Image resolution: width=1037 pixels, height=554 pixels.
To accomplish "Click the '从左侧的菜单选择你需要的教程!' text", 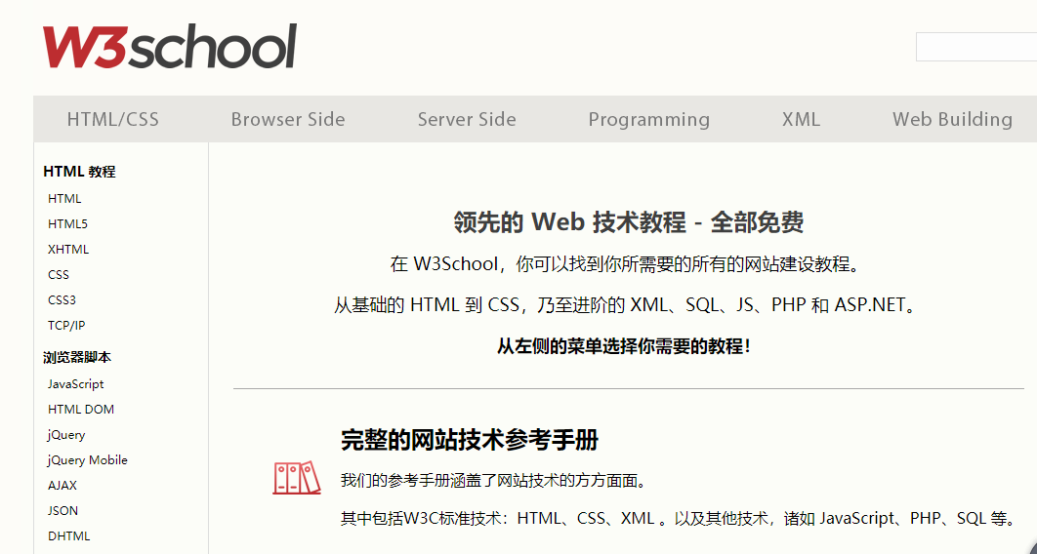I will [x=624, y=346].
